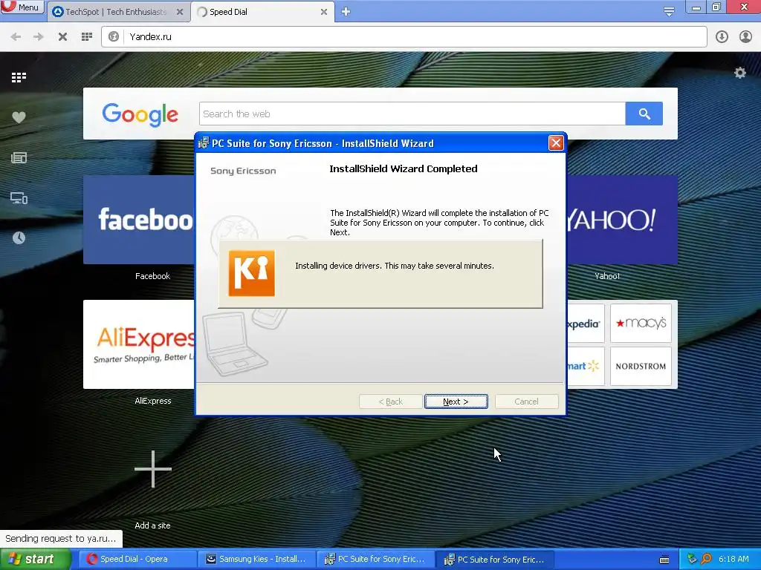761x570 pixels.
Task: Open the news icon in sidebar
Action: tap(19, 157)
